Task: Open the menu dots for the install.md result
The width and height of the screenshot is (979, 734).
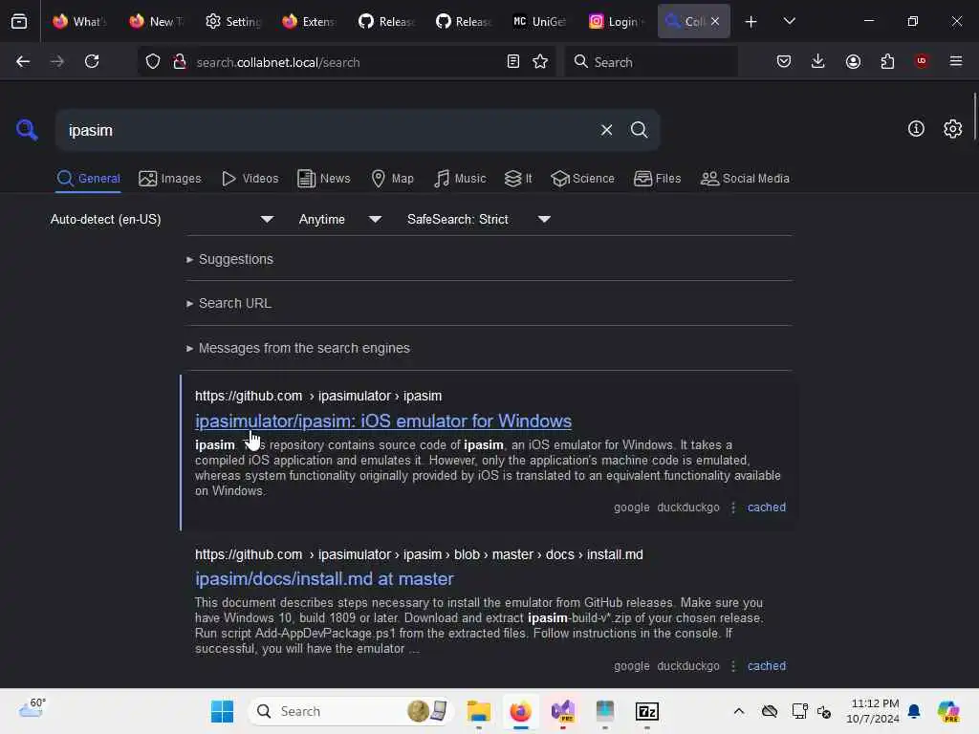Action: click(733, 666)
